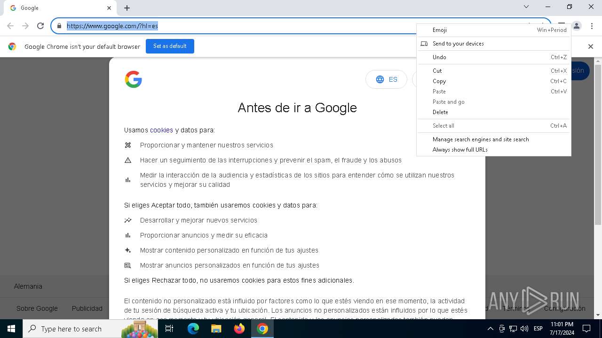Screen dimensions: 602x338
Task: Click Set as default button
Action: (170, 46)
